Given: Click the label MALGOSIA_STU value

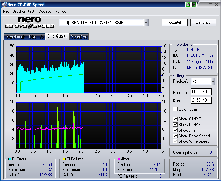Looking at the screenshot, I should pyautogui.click(x=201, y=68).
